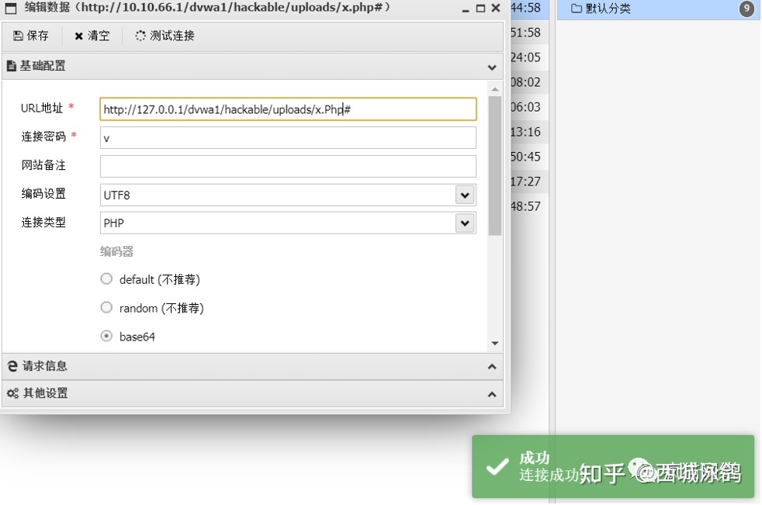Open the PHP connection type combo box

pyautogui.click(x=288, y=223)
